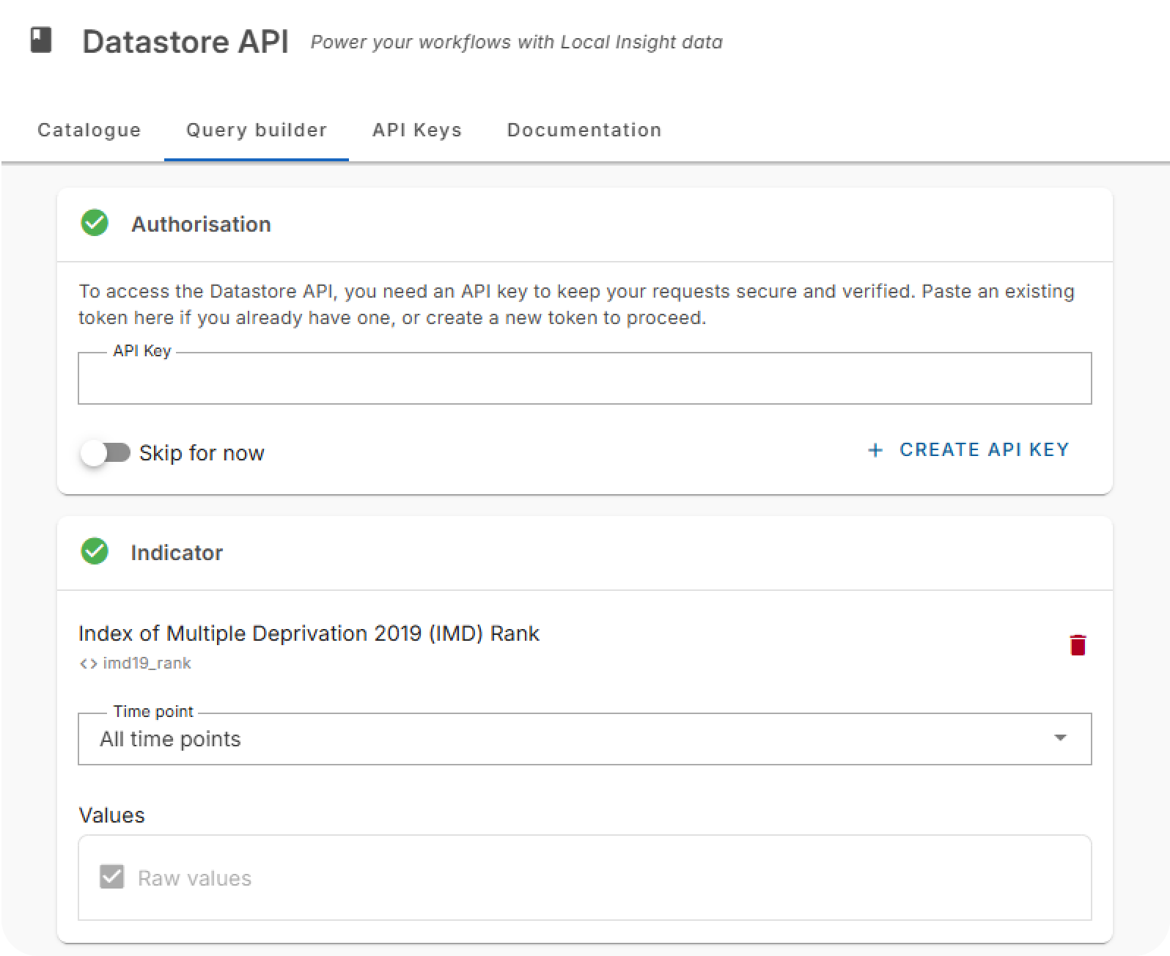Click the plus icon for Create API Key

[x=875, y=450]
